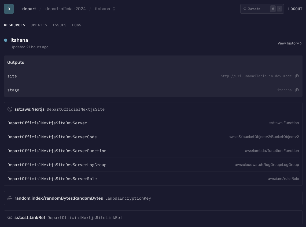Click the depart breadcrumb link
The height and width of the screenshot is (227, 306).
coord(29,9)
